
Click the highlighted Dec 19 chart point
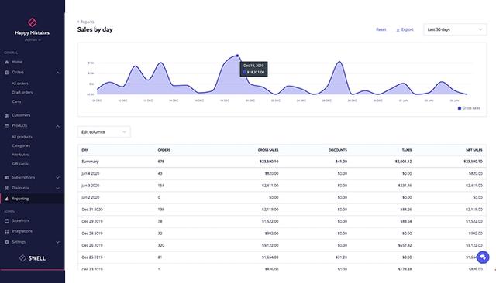(x=238, y=56)
